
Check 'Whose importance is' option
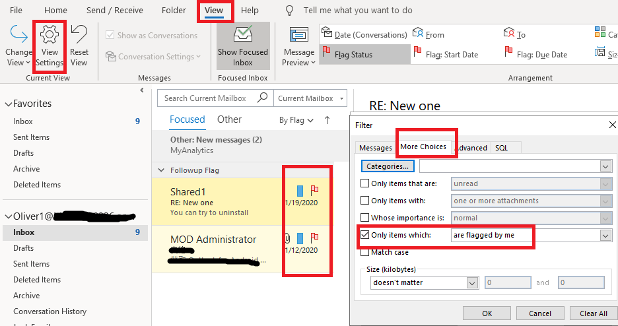click(x=365, y=217)
